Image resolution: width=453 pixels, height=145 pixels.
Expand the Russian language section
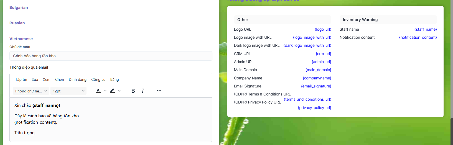(x=17, y=23)
